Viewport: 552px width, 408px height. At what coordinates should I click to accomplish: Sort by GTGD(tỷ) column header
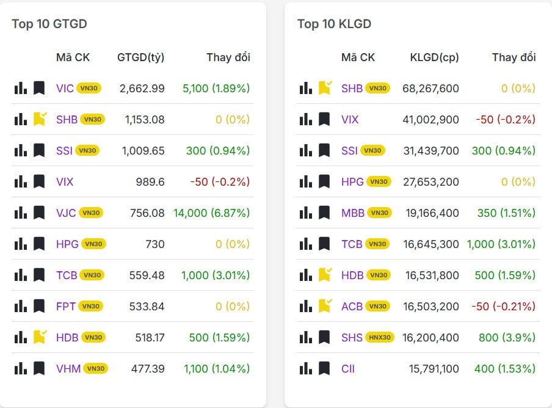140,57
